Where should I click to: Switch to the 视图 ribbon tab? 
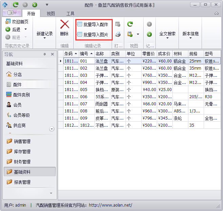51,14
